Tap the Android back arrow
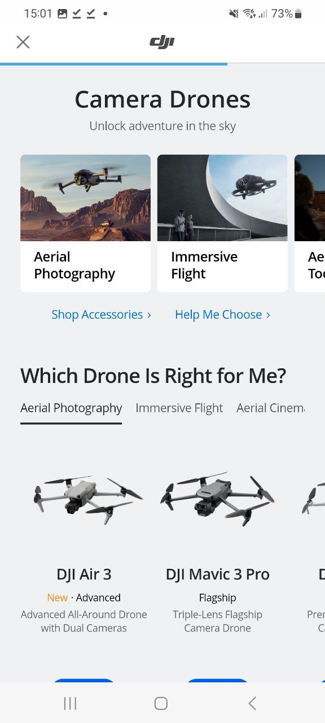Screen dimensions: 325x723 pos(252,703)
